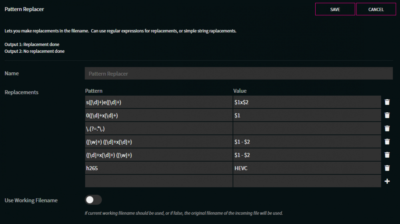The height and width of the screenshot is (224, 400).
Task: Delete the s([\d]+)e([\d]+) replacement row
Action: click(387, 102)
